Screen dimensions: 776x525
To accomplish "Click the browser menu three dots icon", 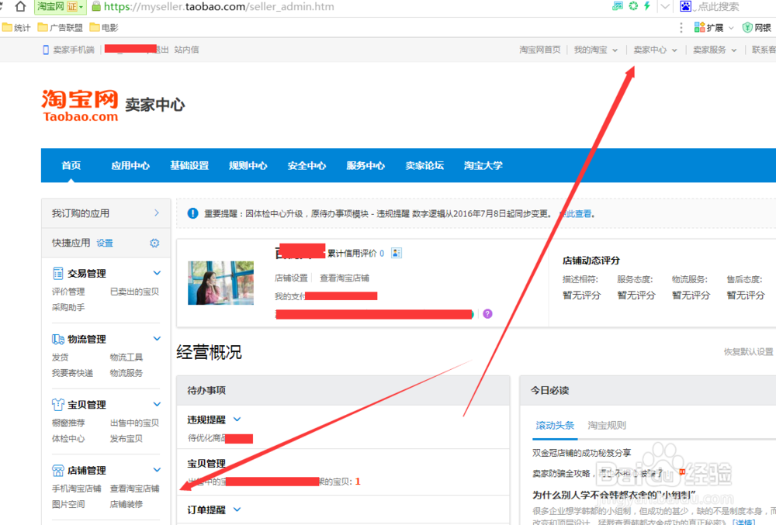I will tap(681, 28).
